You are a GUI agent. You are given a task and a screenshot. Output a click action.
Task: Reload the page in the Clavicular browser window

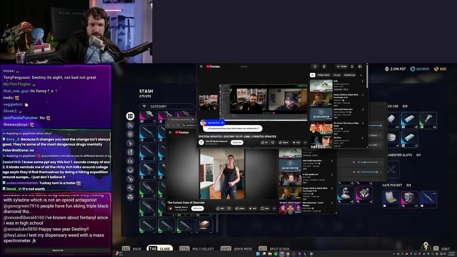point(178,125)
